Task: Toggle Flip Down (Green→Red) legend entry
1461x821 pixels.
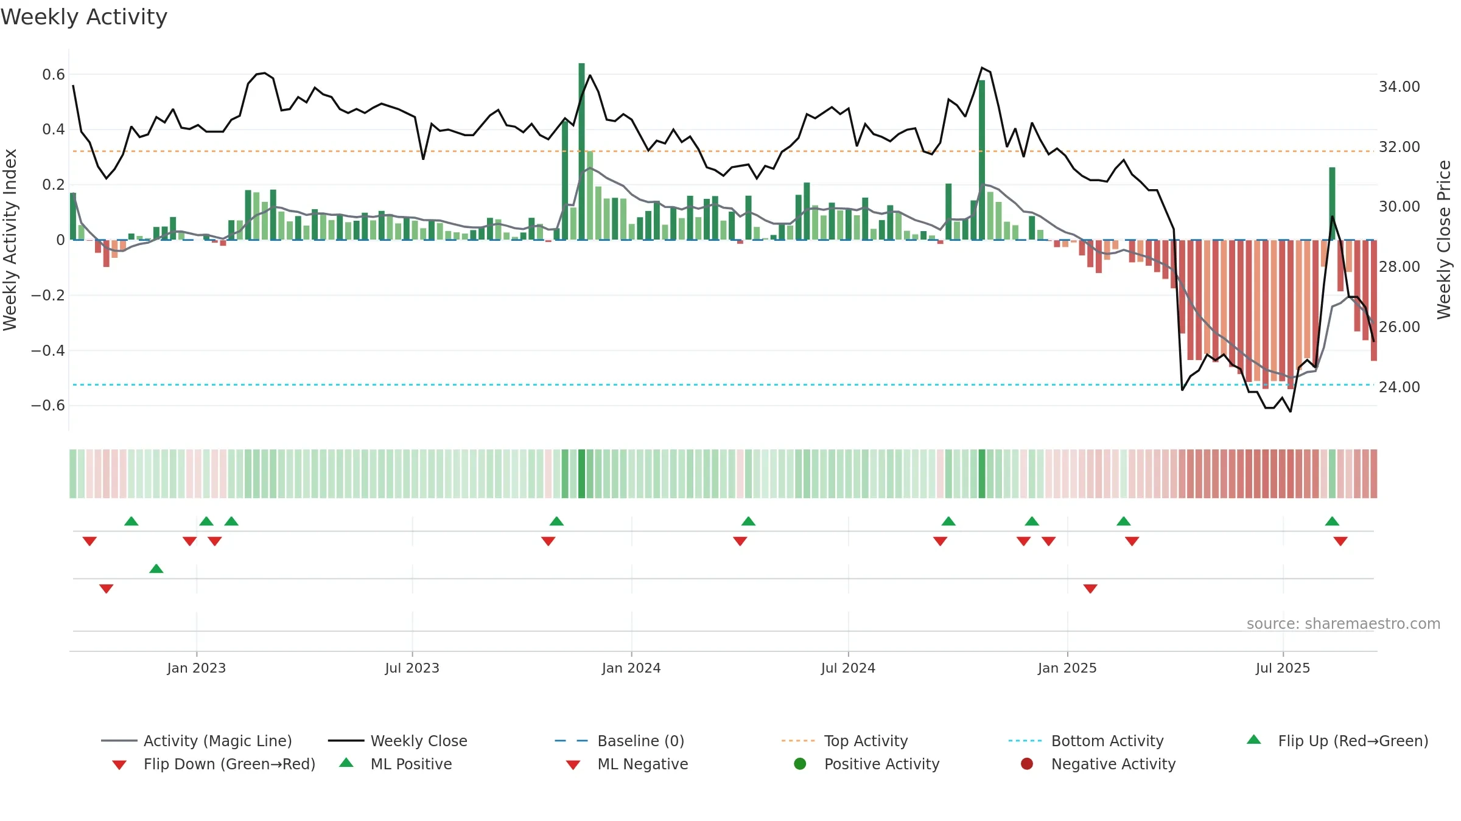Action: [x=214, y=764]
